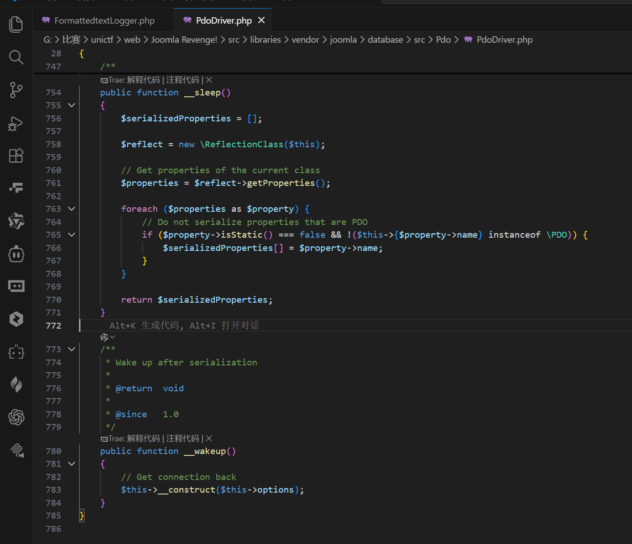Image resolution: width=632 pixels, height=544 pixels.
Task: Open the flame-icon panel in activity bar
Action: (x=16, y=384)
